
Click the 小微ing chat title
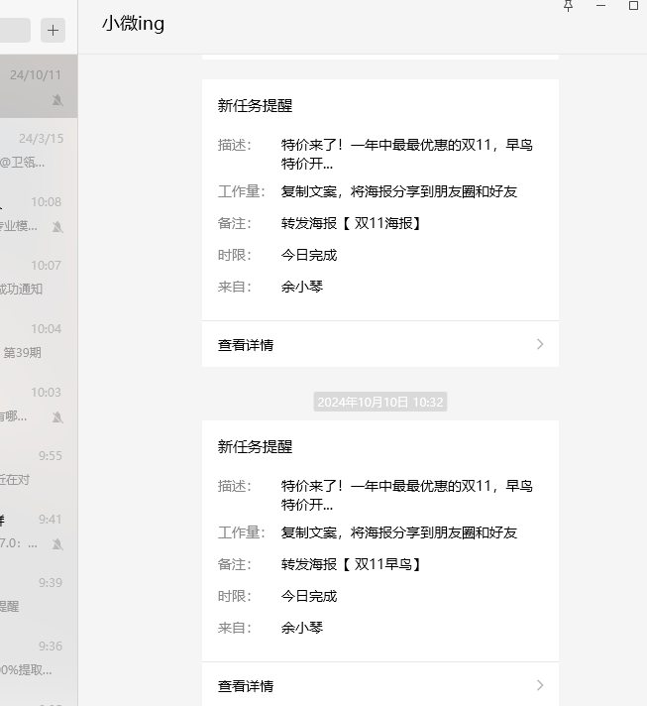point(133,25)
